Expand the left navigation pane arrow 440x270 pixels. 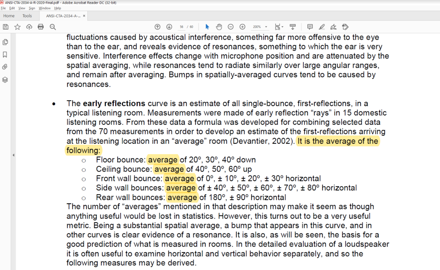13,155
